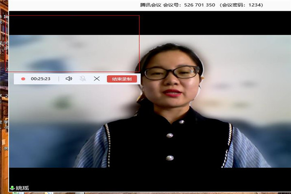The width and height of the screenshot is (291, 194).
Task: Click the 00:25:23 recording timer
Action: pos(41,79)
